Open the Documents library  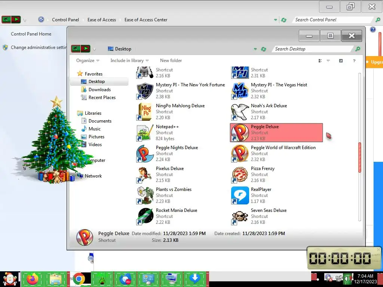coord(100,121)
